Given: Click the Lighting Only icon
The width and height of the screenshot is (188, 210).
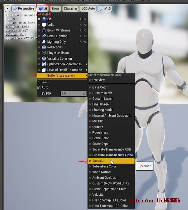Looking at the screenshot, I should tap(44, 42).
